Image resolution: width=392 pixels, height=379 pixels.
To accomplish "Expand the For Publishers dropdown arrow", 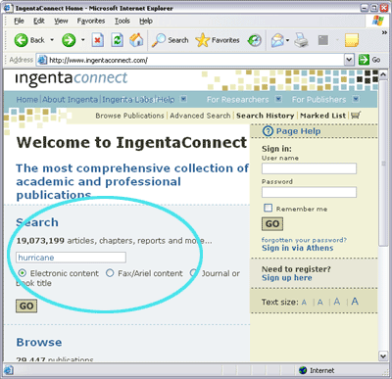I will coord(356,99).
